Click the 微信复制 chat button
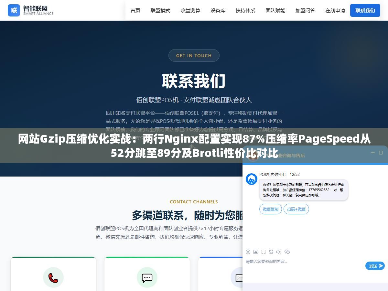 coord(271,209)
